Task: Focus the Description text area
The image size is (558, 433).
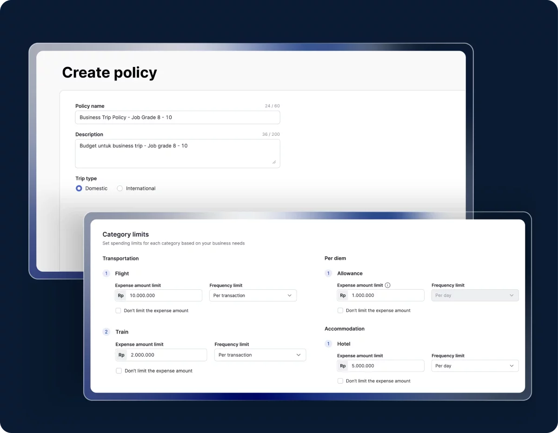Action: (x=177, y=153)
